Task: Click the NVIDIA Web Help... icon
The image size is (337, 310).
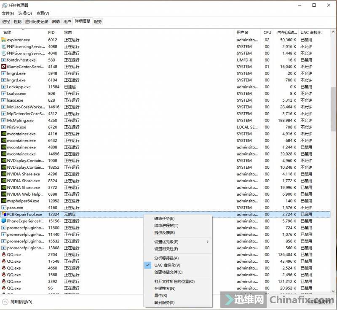Action: coord(4,194)
